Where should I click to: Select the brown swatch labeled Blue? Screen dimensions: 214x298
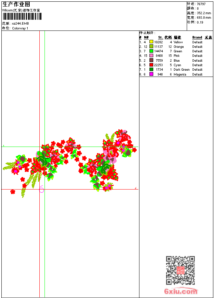point(151,60)
